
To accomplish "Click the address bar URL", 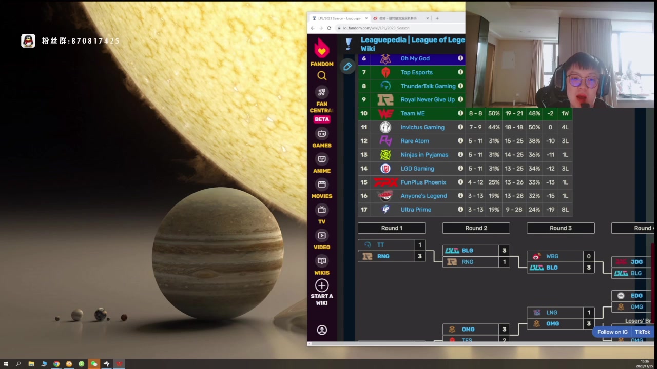I will coord(376,28).
